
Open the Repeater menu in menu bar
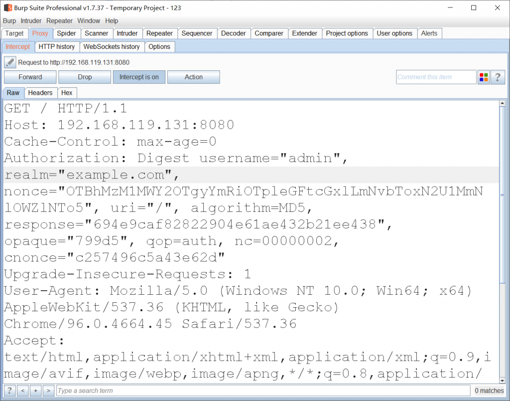click(x=60, y=21)
